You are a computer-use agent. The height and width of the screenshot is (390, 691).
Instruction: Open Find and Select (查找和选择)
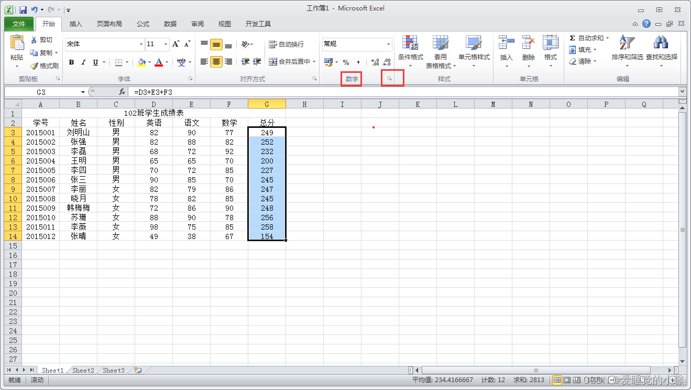[661, 51]
